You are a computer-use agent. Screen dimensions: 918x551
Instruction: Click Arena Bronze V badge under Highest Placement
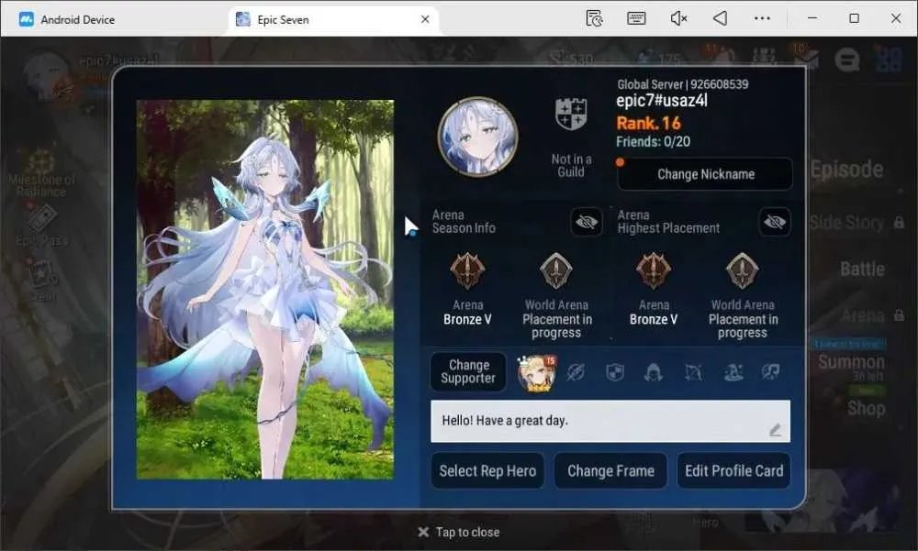pos(654,270)
